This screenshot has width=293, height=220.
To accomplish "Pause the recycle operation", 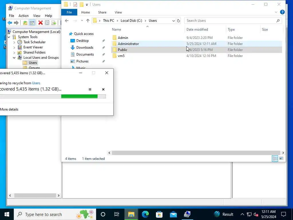I will (x=90, y=89).
